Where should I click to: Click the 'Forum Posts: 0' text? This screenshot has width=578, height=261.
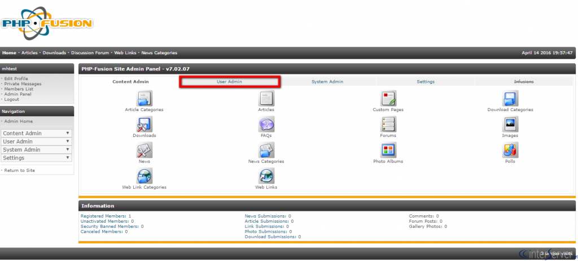[x=425, y=221]
